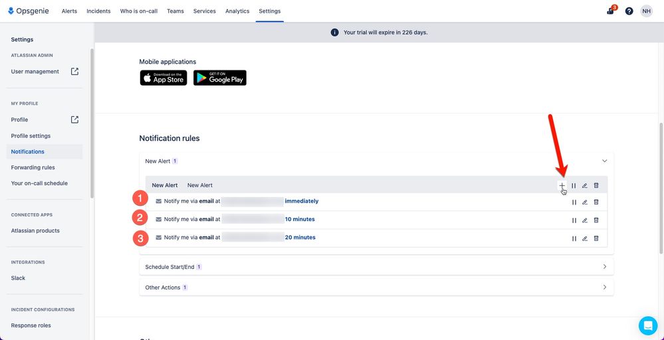The image size is (664, 340).
Task: Pause the 'immediately' notification step
Action: tap(574, 202)
